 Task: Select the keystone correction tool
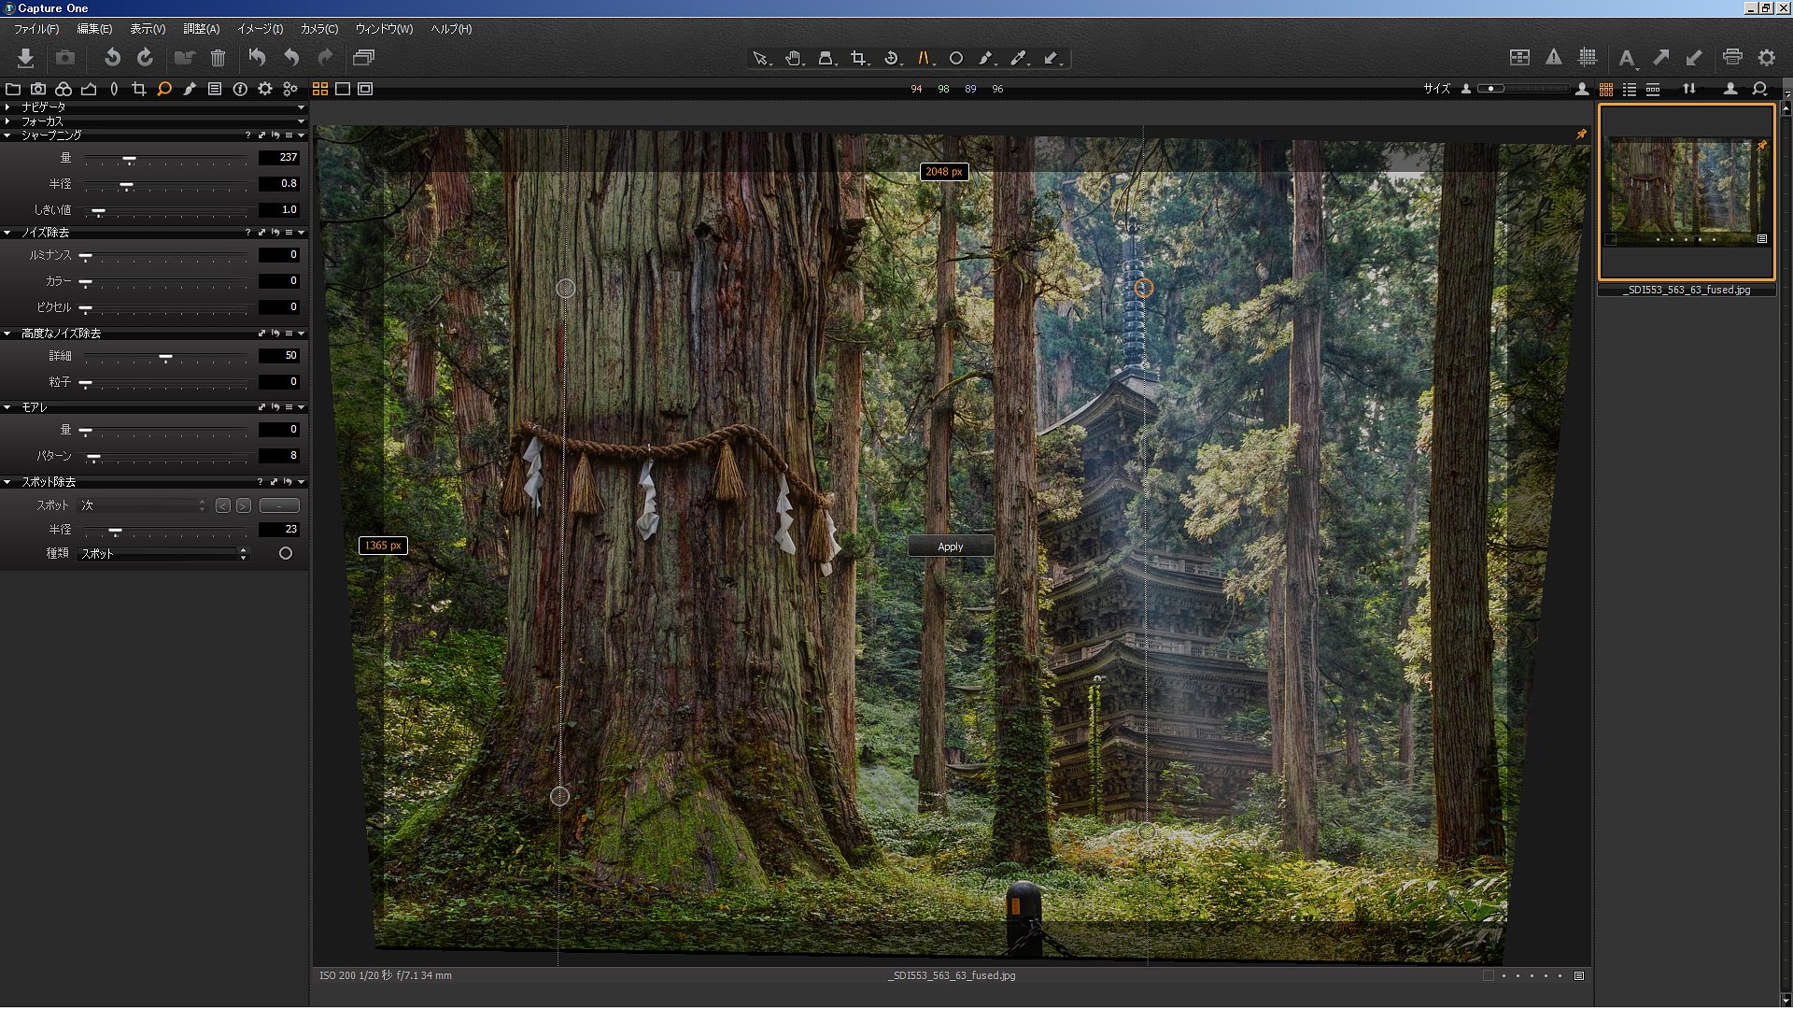(x=923, y=58)
